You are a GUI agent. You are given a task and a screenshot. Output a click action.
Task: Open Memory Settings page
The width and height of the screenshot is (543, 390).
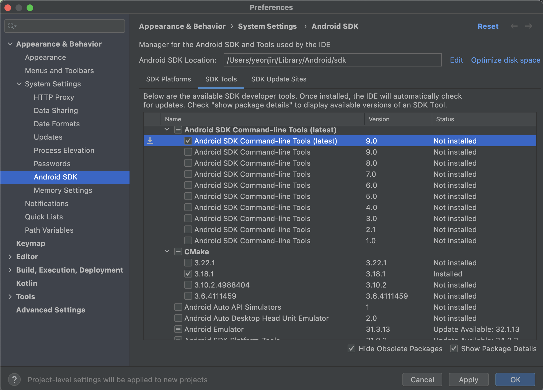(63, 190)
